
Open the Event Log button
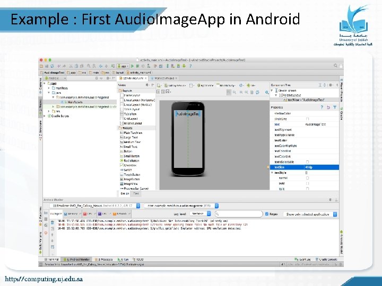click(x=302, y=260)
